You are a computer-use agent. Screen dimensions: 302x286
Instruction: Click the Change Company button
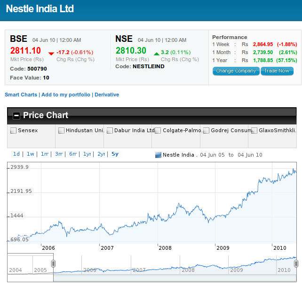tap(236, 71)
